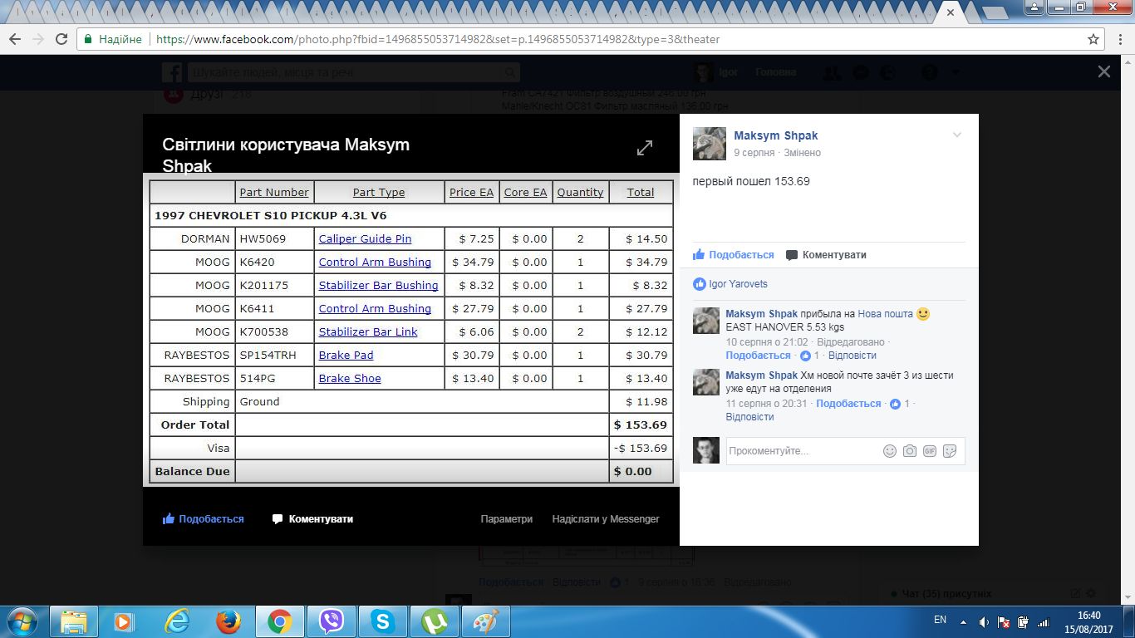Reply to the 11 серпня comment
The image size is (1135, 638).
[750, 417]
